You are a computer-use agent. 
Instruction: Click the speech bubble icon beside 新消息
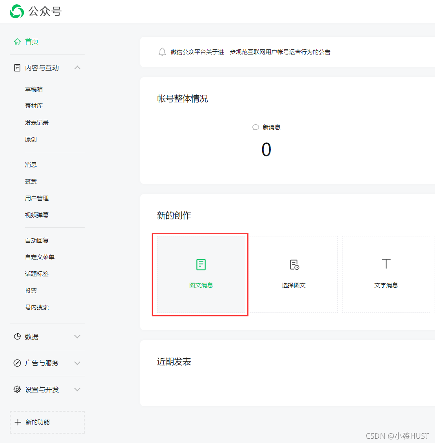click(x=256, y=127)
